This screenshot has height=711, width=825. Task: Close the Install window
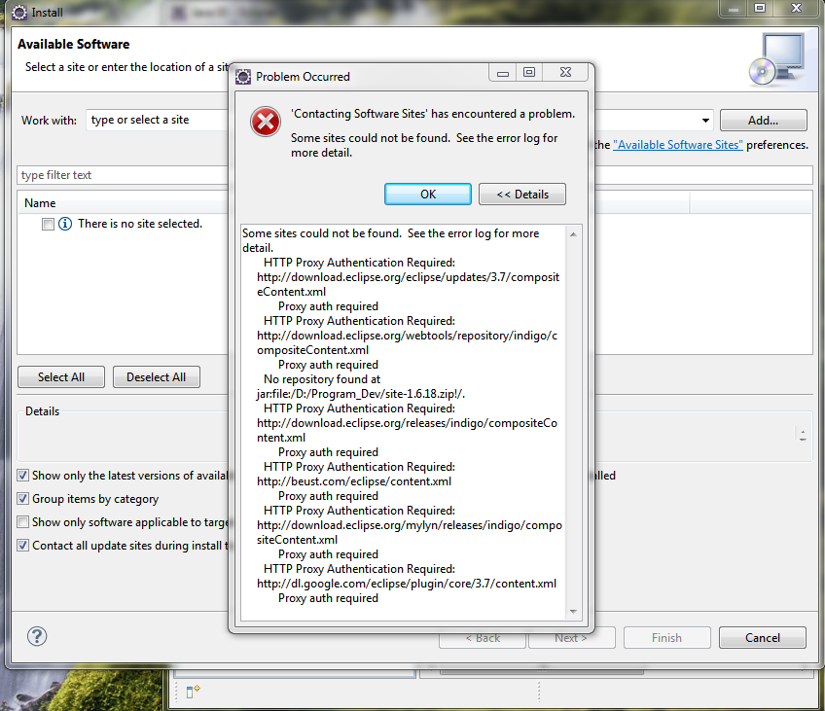797,9
